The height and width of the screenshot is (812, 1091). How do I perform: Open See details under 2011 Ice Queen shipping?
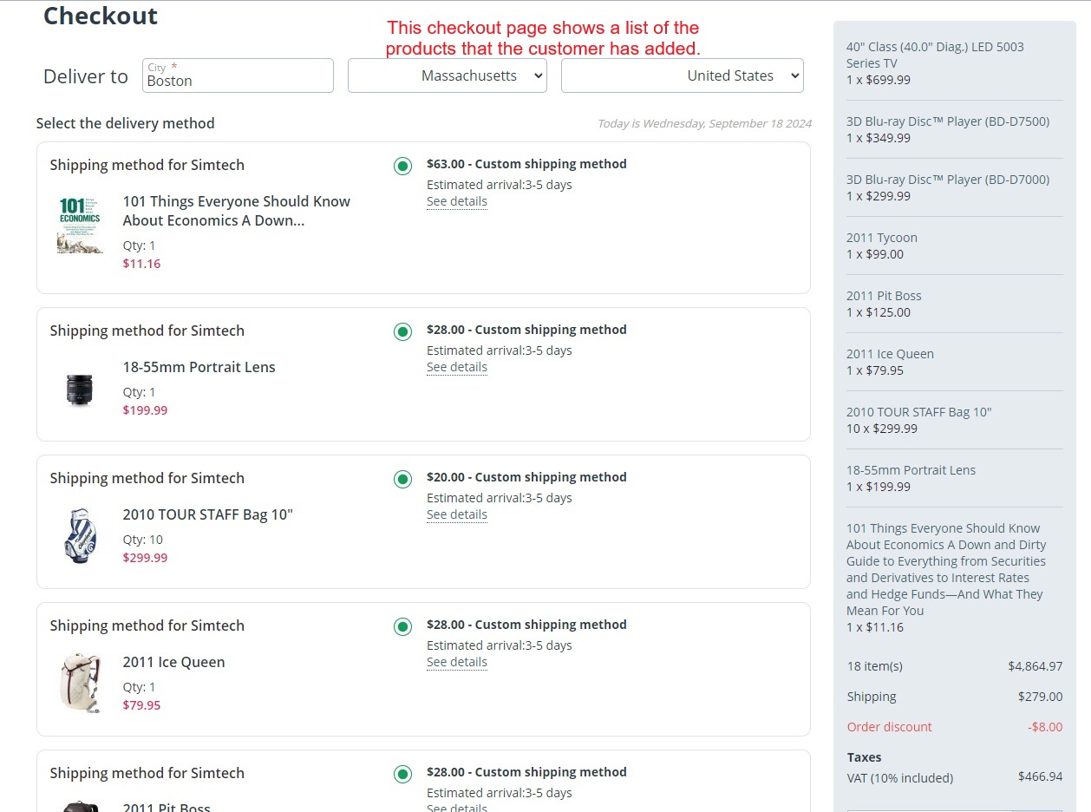pos(457,662)
